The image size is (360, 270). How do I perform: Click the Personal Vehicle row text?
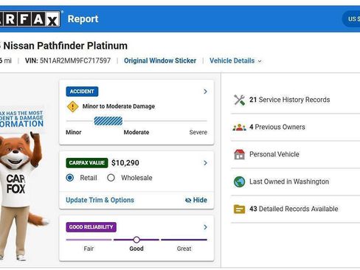pyautogui.click(x=274, y=154)
